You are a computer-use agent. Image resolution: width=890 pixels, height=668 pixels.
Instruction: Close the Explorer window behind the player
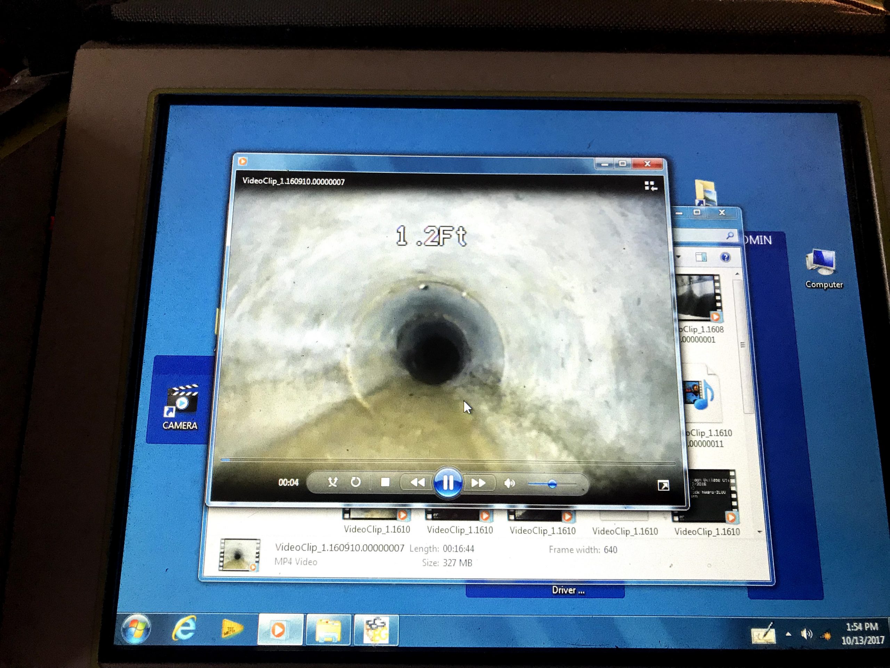[x=722, y=212]
